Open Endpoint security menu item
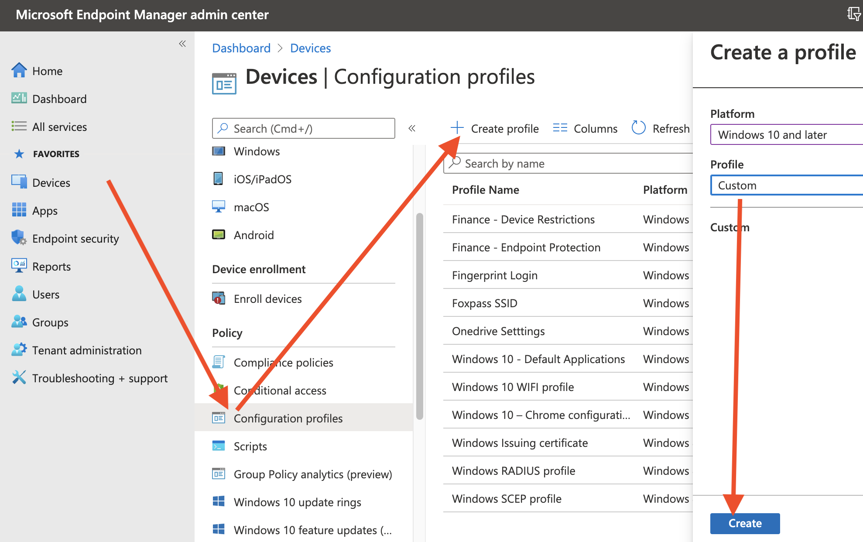 (x=75, y=238)
